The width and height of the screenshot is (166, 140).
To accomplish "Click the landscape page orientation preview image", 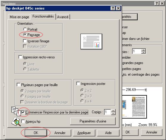I will [91, 41].
